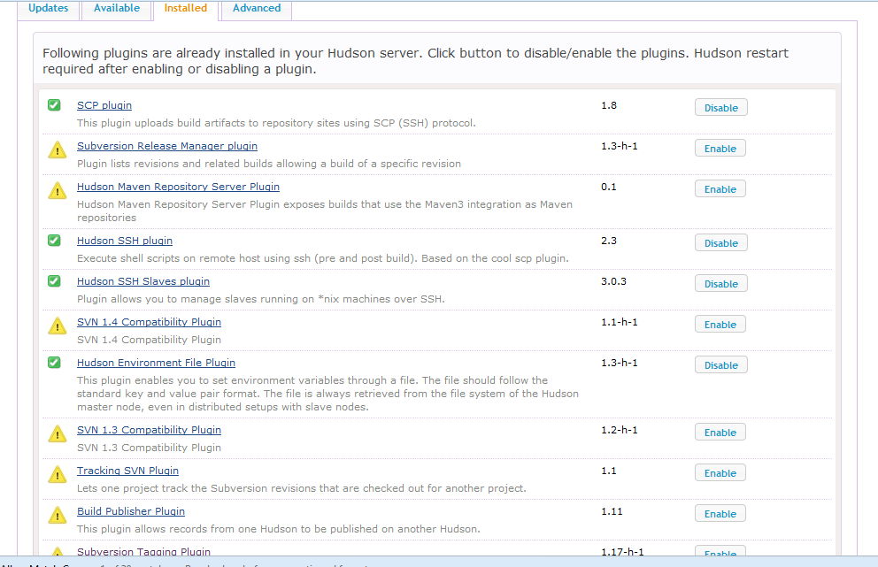This screenshot has height=567, width=878.
Task: Click version 1.2-h-1 of SVN 1.3 Compatibility
Action: [620, 430]
